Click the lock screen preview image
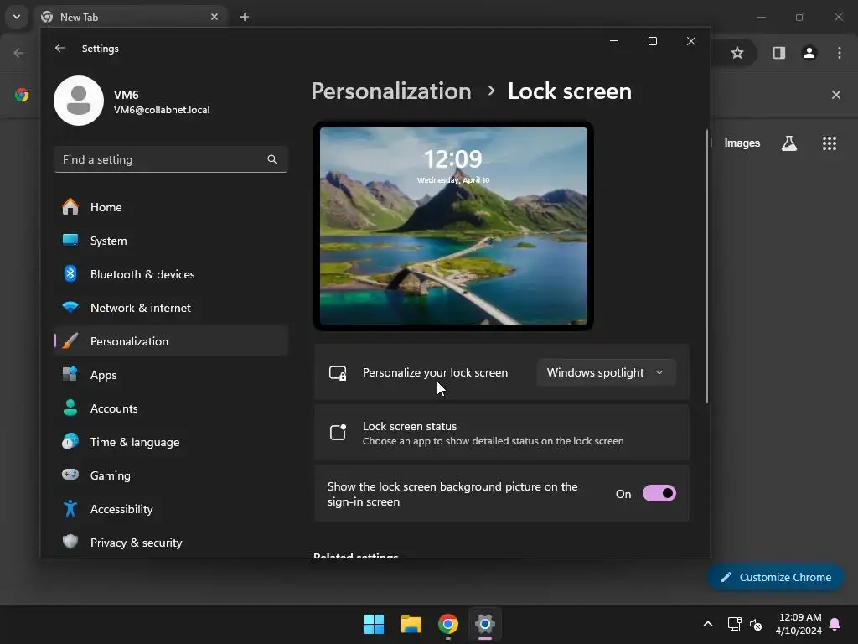 point(453,226)
